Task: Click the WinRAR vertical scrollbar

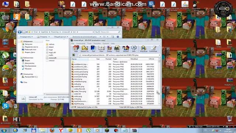Action: click(159, 81)
